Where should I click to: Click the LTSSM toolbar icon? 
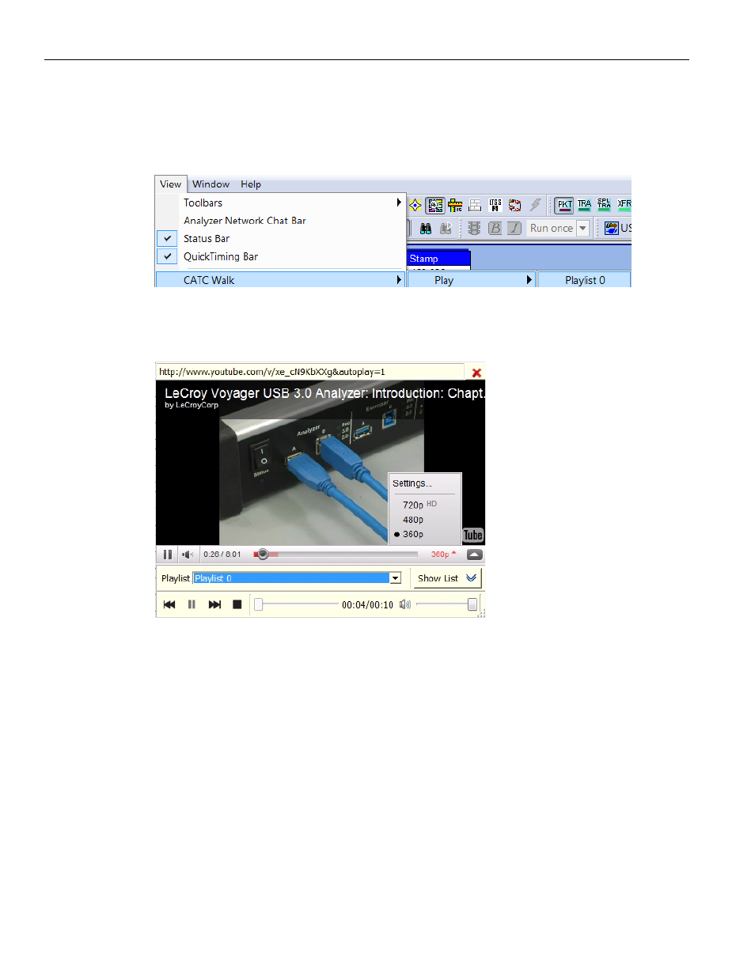pos(495,206)
